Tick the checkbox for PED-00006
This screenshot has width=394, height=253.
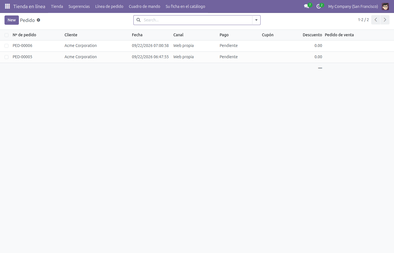click(x=6, y=46)
